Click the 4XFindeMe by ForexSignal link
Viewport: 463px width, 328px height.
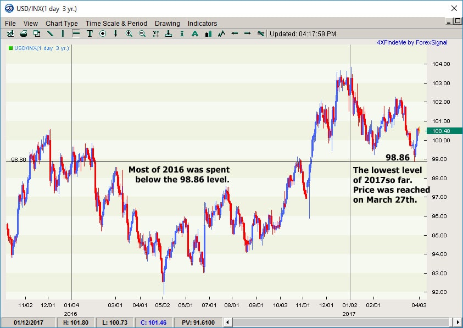[x=412, y=42]
